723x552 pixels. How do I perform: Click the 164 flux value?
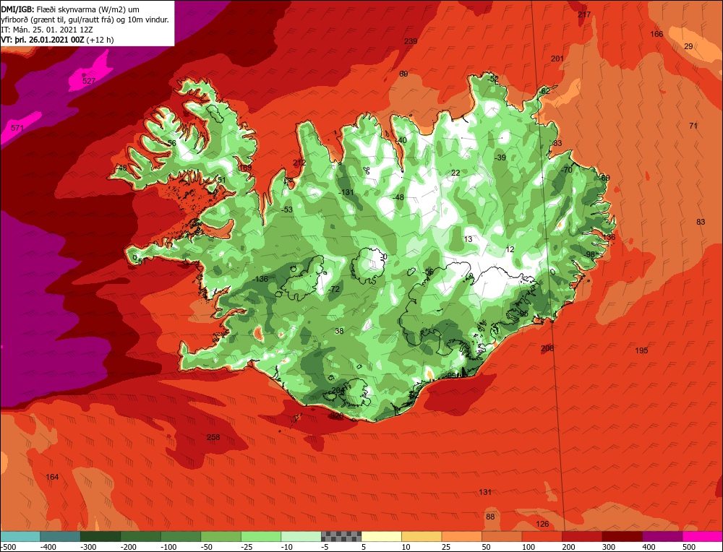click(53, 477)
